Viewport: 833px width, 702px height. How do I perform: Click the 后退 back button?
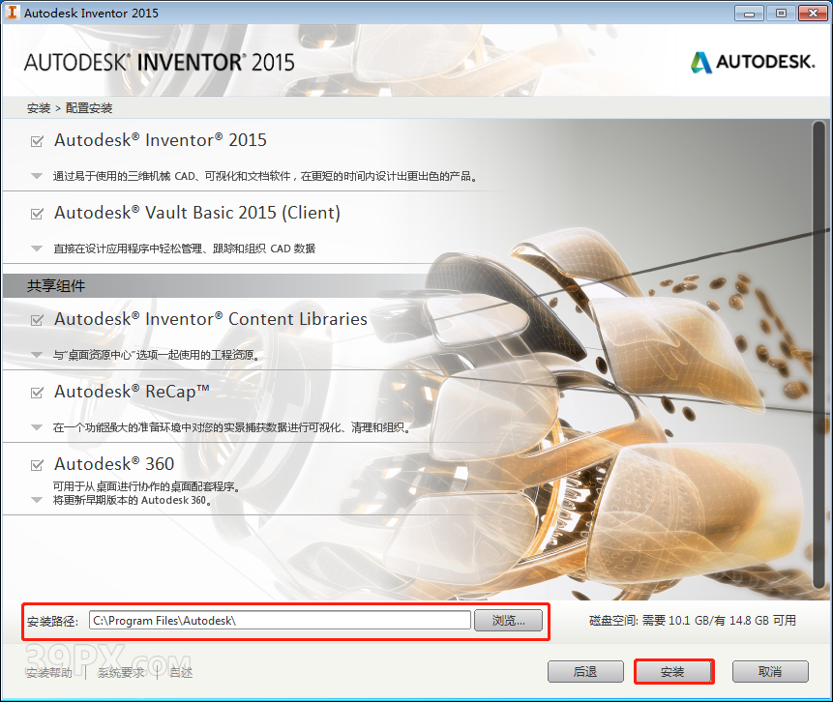pyautogui.click(x=585, y=671)
